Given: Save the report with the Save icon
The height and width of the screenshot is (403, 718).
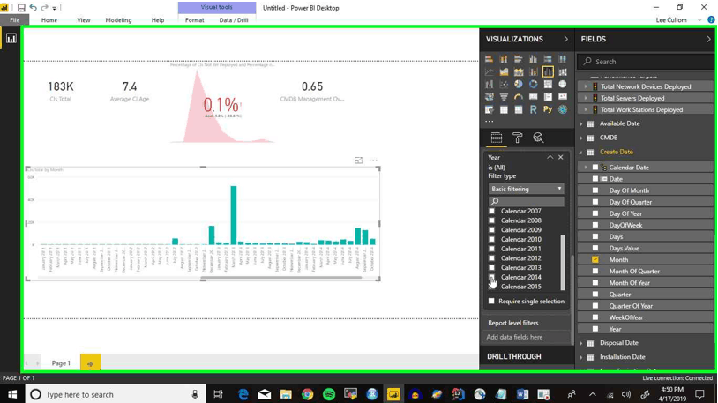Looking at the screenshot, I should coord(21,8).
